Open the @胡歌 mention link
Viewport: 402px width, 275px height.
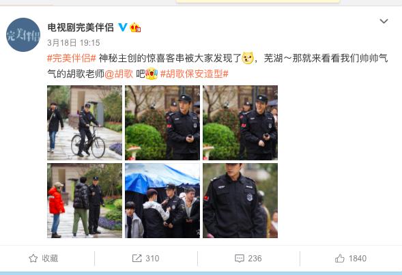pos(119,74)
